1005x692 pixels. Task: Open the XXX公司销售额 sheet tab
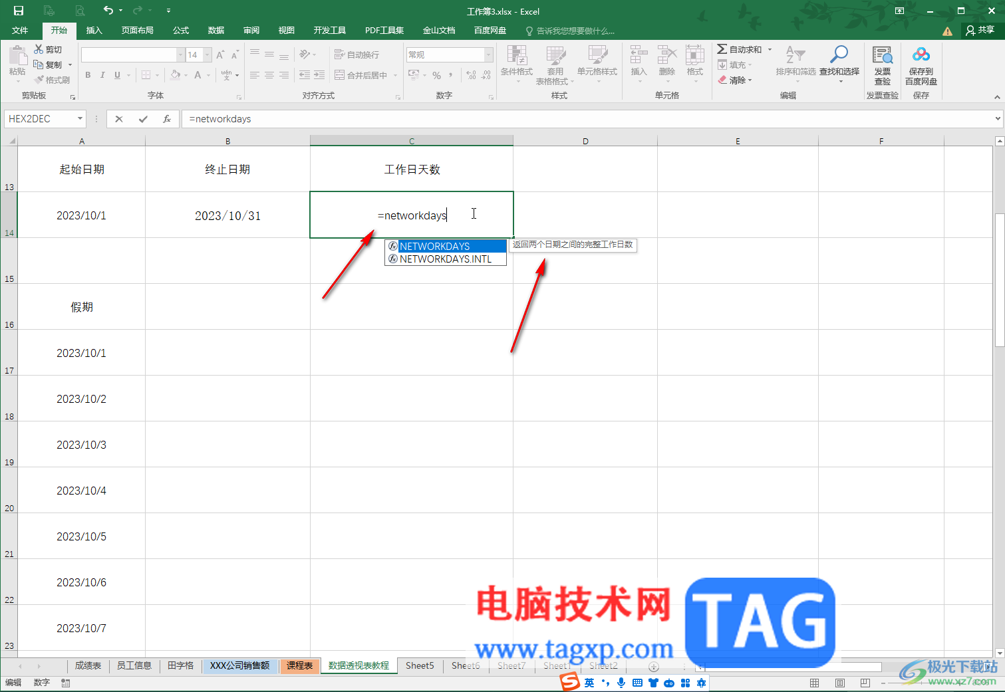pyautogui.click(x=240, y=665)
